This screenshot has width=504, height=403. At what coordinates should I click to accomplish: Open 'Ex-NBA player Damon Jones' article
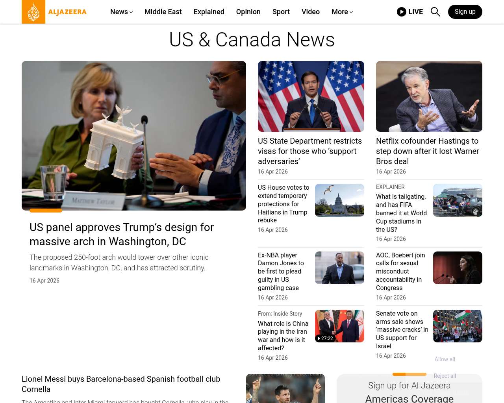point(281,272)
